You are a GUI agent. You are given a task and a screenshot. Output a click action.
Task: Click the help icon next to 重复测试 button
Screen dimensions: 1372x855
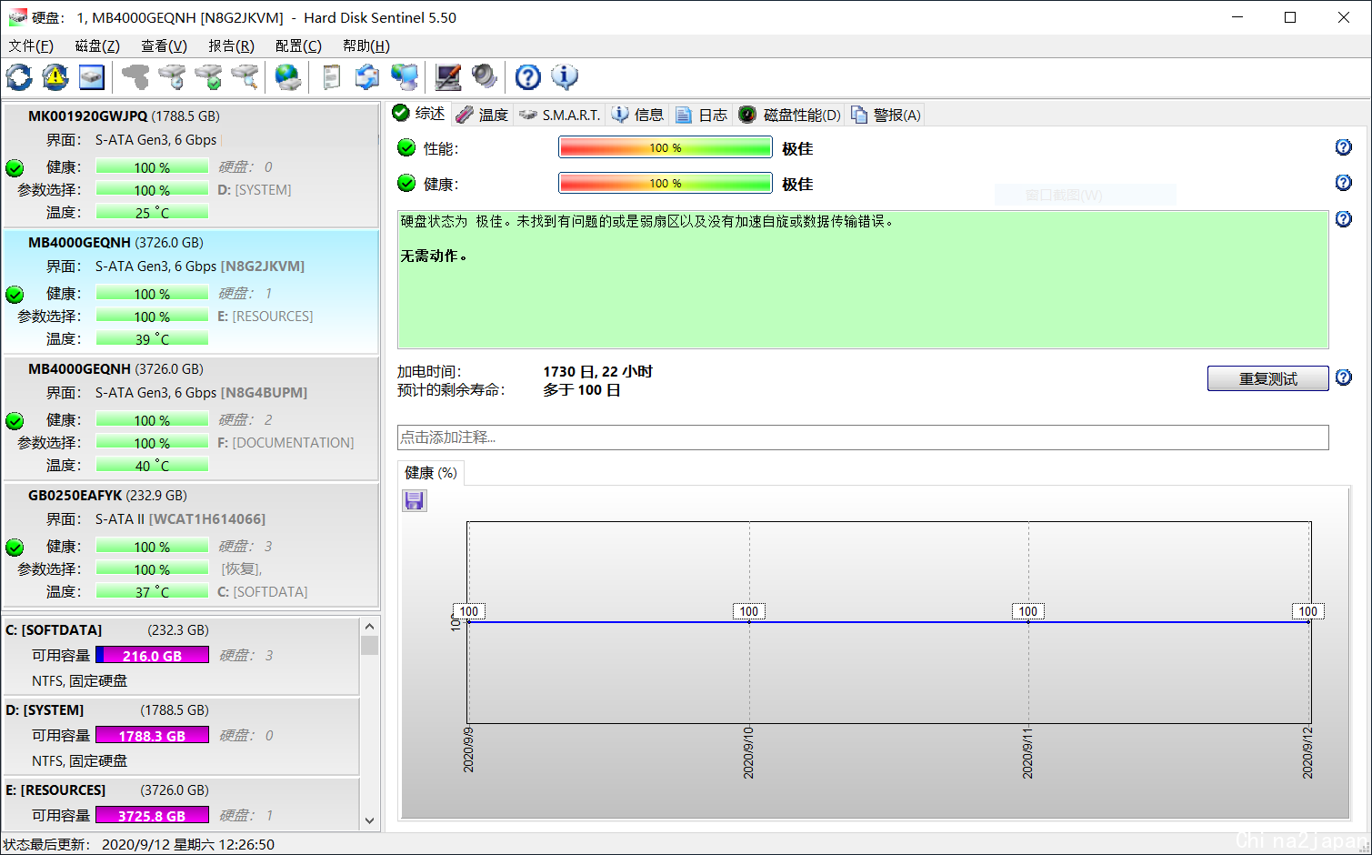[x=1344, y=377]
